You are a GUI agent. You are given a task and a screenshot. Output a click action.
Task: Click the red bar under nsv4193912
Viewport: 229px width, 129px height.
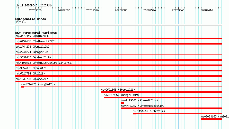pyautogui.click(x=118, y=65)
